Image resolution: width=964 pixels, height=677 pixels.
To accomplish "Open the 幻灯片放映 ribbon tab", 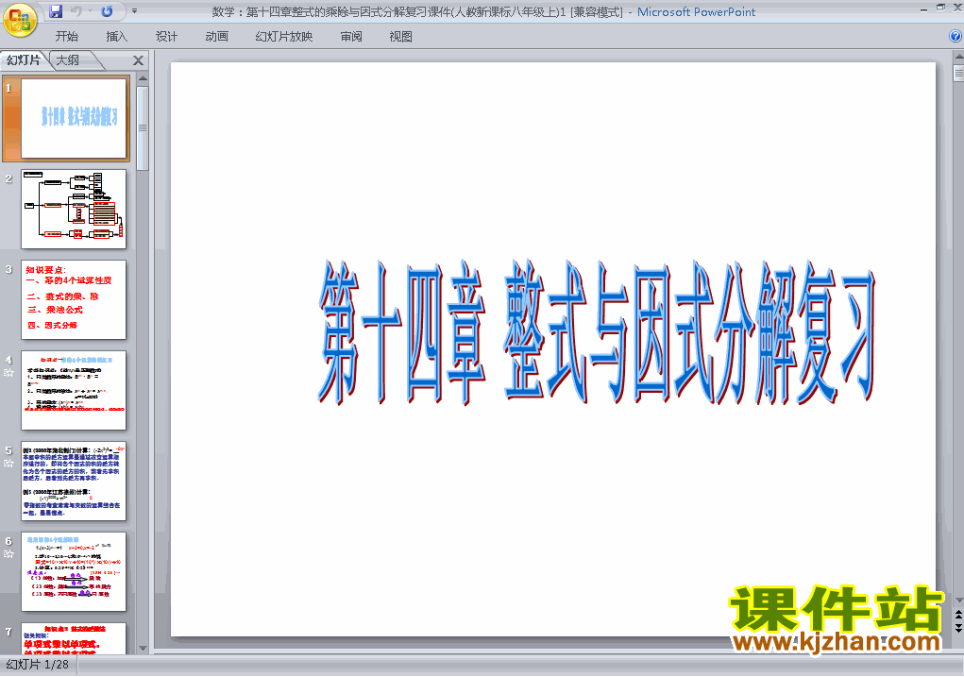I will point(283,36).
